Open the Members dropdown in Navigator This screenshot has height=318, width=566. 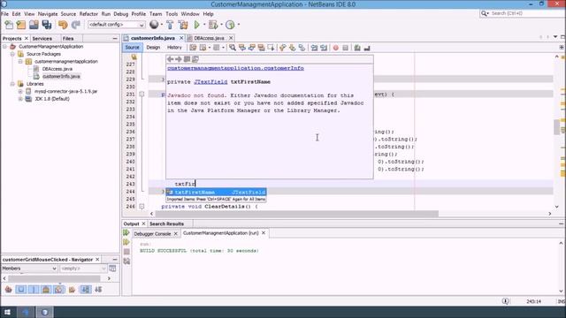29,269
